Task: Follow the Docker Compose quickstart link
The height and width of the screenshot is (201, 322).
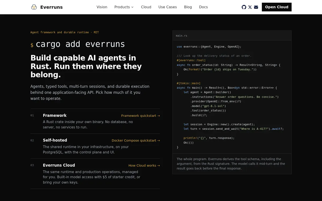Action: pyautogui.click(x=136, y=140)
